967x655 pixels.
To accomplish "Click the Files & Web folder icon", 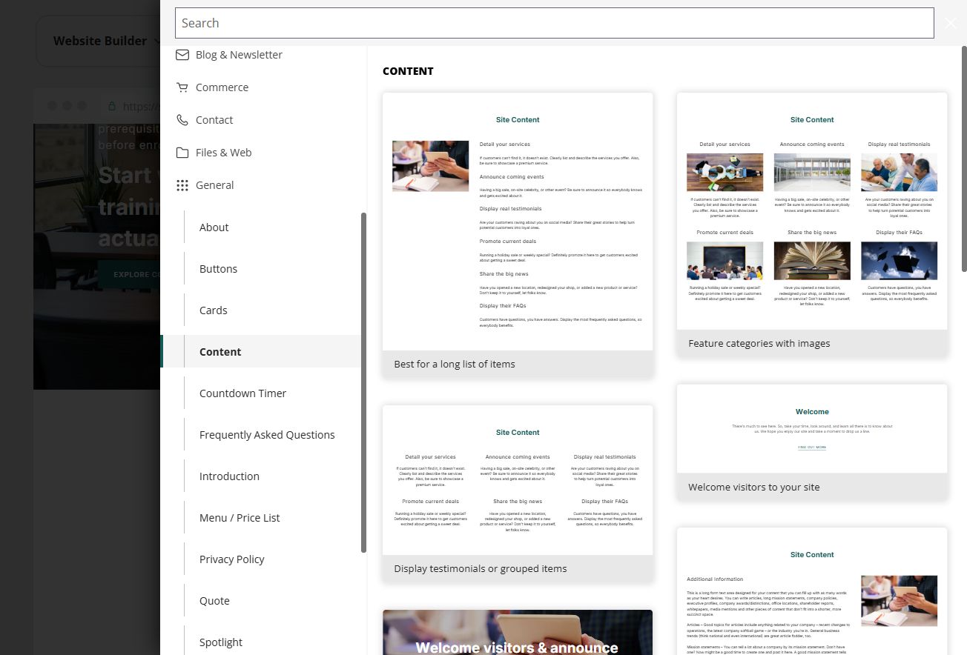I will [182, 153].
